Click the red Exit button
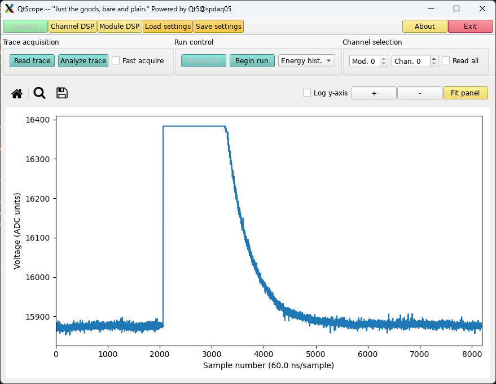 coord(470,27)
